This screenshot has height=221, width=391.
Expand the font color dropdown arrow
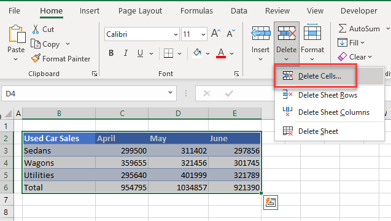click(x=232, y=53)
